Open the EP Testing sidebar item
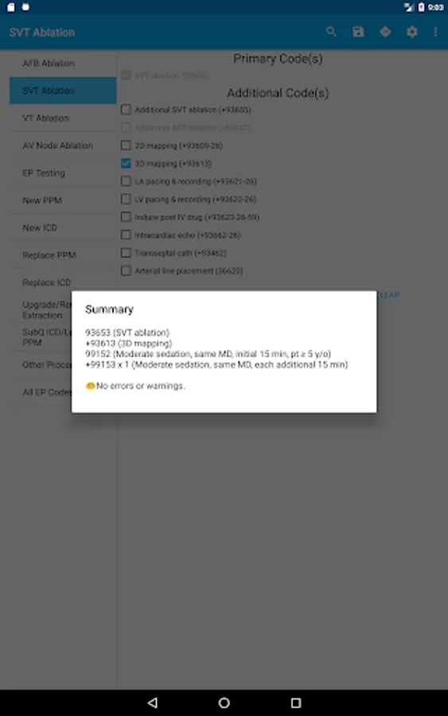The height and width of the screenshot is (716, 448). coord(63,173)
